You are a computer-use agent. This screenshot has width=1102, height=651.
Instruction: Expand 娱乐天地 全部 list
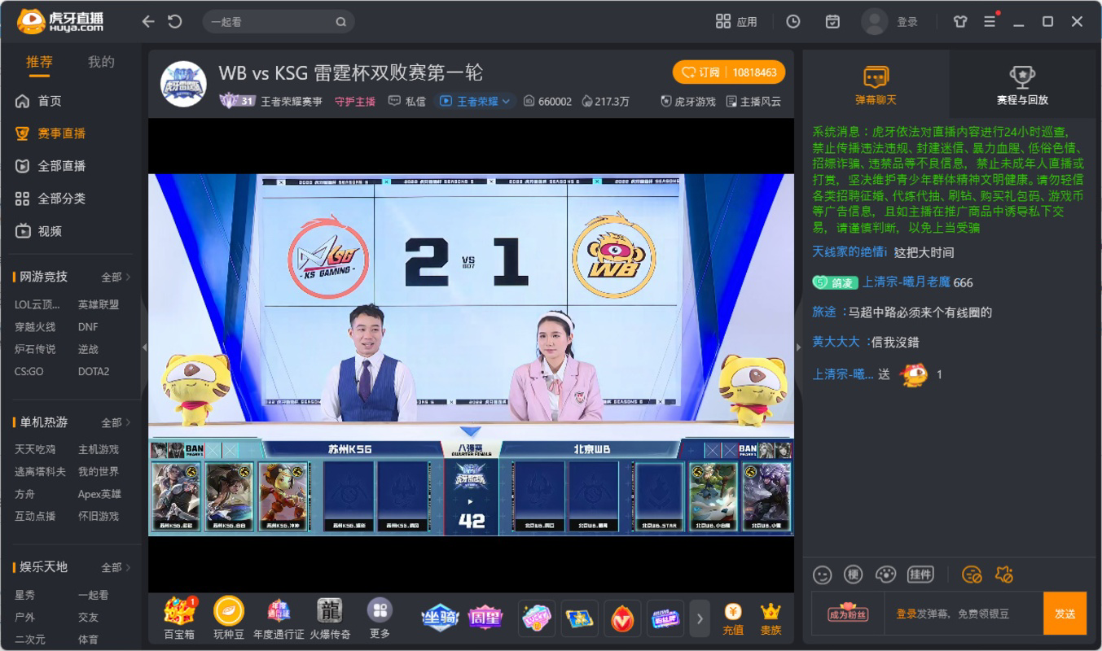tap(115, 568)
